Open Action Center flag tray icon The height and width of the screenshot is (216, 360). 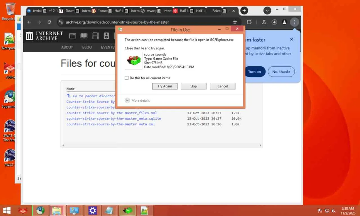pos(320,211)
